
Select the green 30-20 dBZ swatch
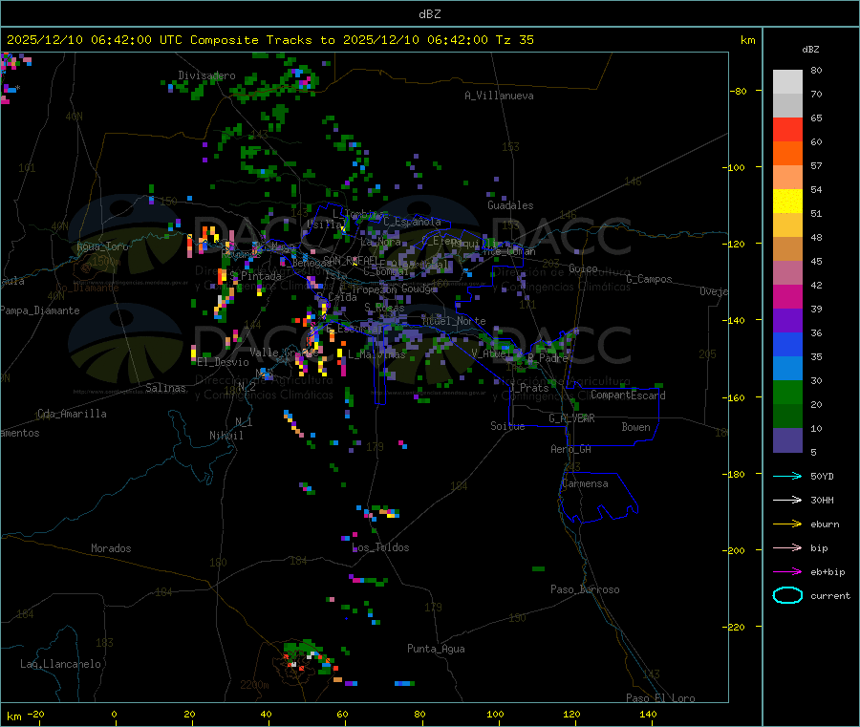point(787,392)
